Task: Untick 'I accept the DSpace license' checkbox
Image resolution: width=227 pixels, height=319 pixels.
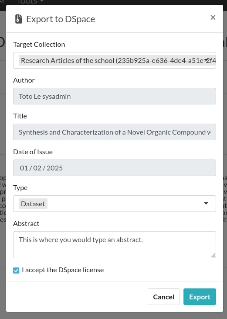Action: coord(16,270)
